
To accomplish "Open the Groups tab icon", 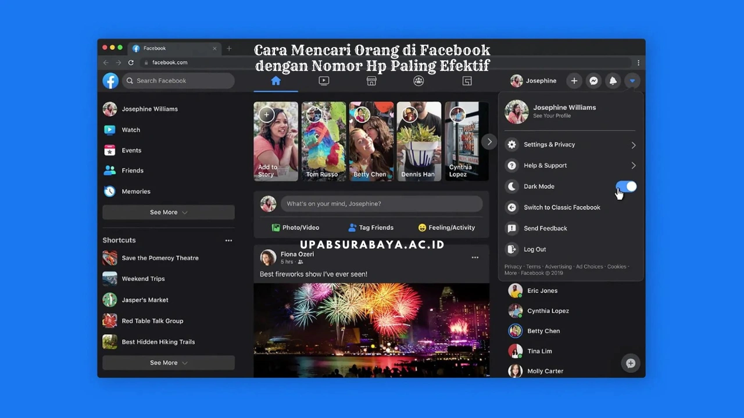I will click(x=419, y=81).
